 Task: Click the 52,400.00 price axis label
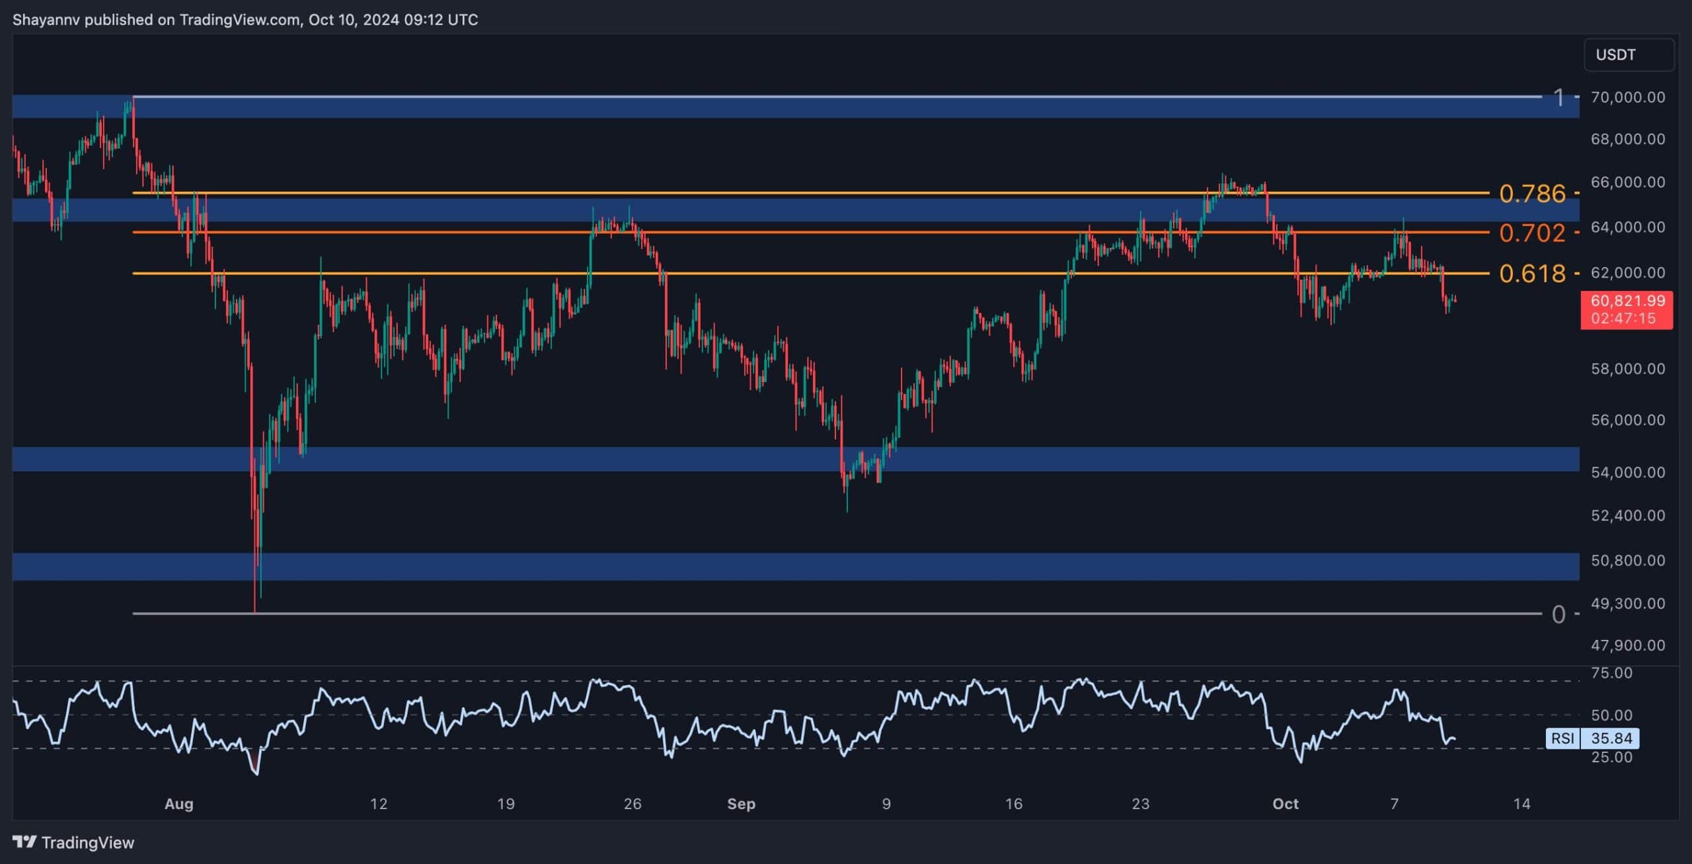[1628, 515]
